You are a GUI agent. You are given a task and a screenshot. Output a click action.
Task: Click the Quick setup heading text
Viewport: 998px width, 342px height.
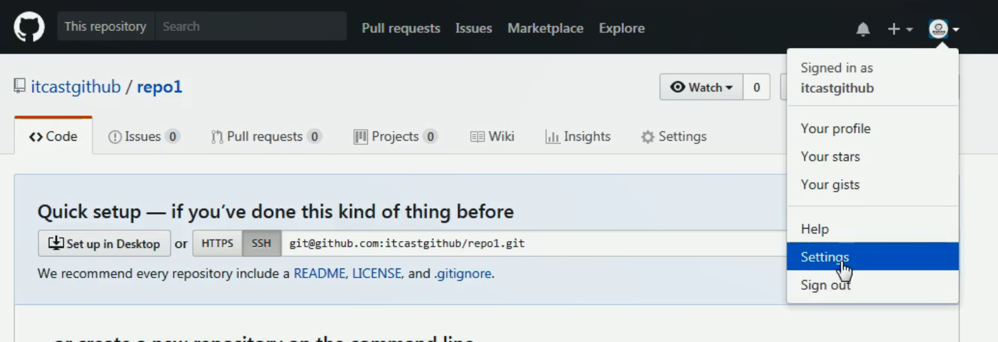pyautogui.click(x=275, y=211)
